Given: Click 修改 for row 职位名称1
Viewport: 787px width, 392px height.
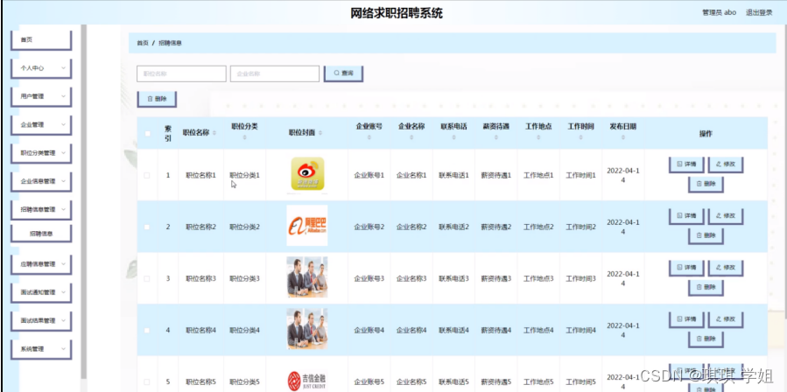Looking at the screenshot, I should tap(725, 164).
